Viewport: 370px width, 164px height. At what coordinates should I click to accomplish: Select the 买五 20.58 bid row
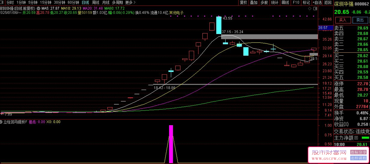click(x=352, y=77)
